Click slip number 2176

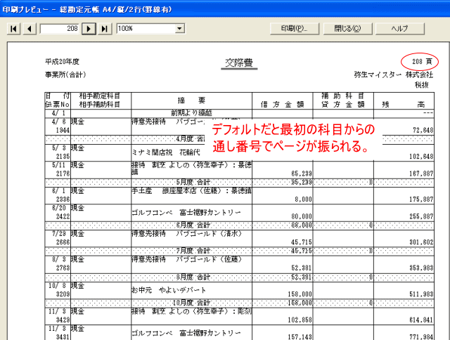click(x=63, y=174)
